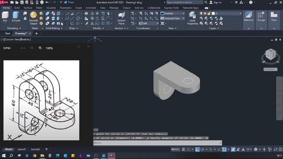Click the Plot printer icon

[x=42, y=2]
